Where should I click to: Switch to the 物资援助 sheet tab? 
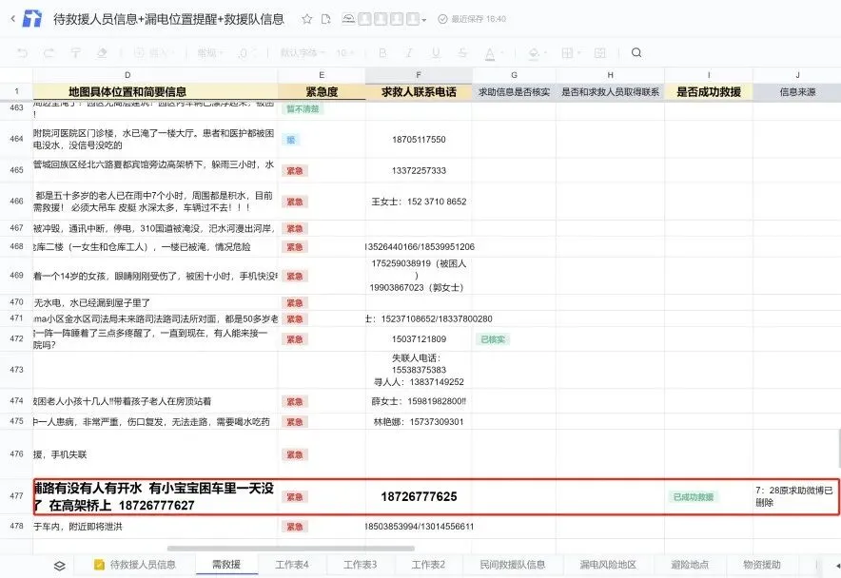tap(762, 565)
